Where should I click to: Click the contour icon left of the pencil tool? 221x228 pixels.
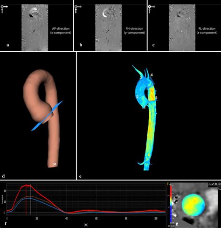(x=210, y=184)
